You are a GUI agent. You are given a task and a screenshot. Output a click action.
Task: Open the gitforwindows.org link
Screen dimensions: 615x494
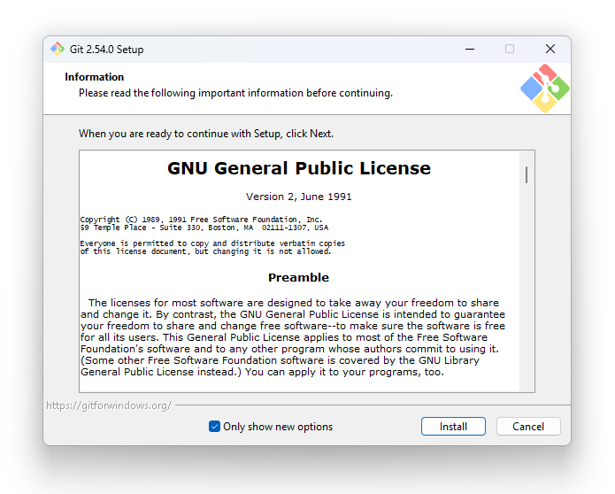(109, 405)
